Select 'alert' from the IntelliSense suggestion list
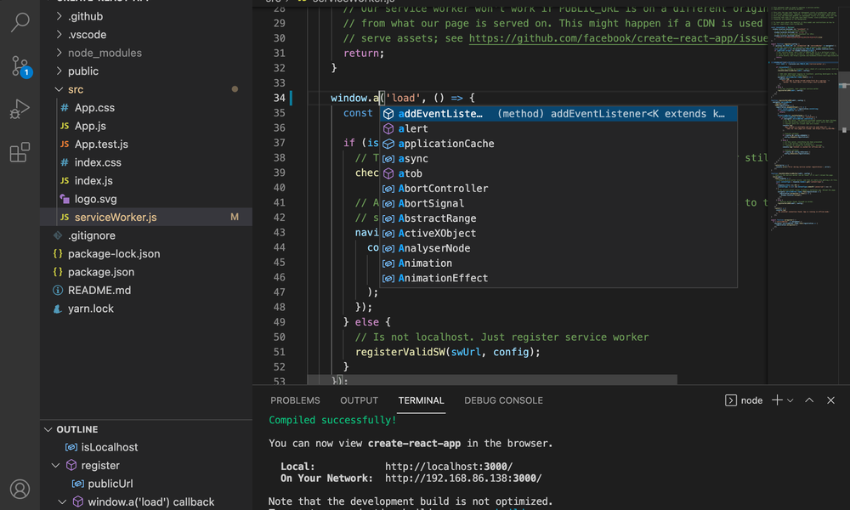This screenshot has width=850, height=510. (414, 128)
